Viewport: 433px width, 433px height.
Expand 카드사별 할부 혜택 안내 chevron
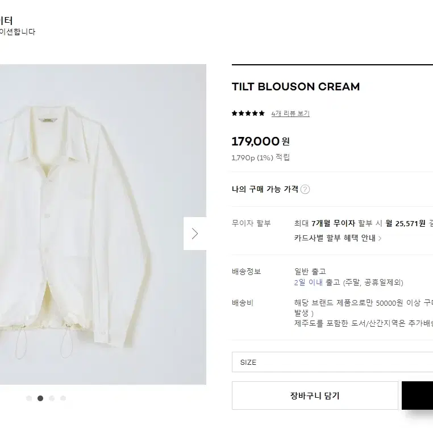[380, 238]
